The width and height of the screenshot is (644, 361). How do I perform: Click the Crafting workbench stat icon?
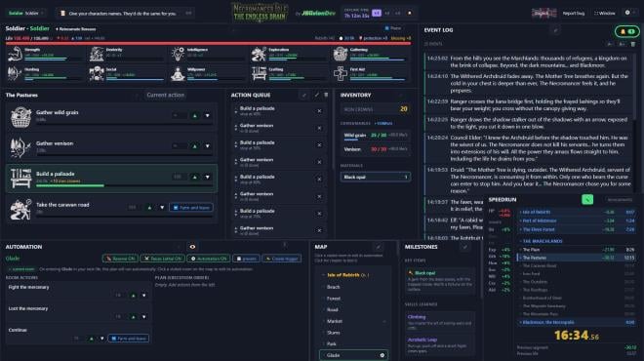tap(260, 73)
